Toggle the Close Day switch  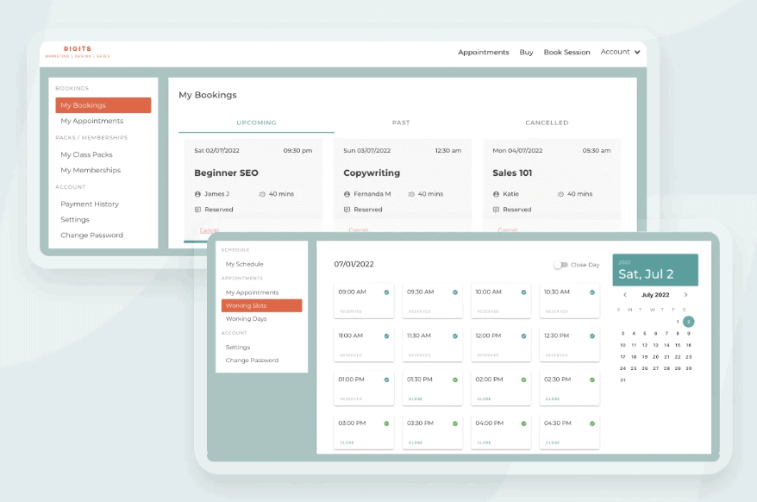[560, 265]
